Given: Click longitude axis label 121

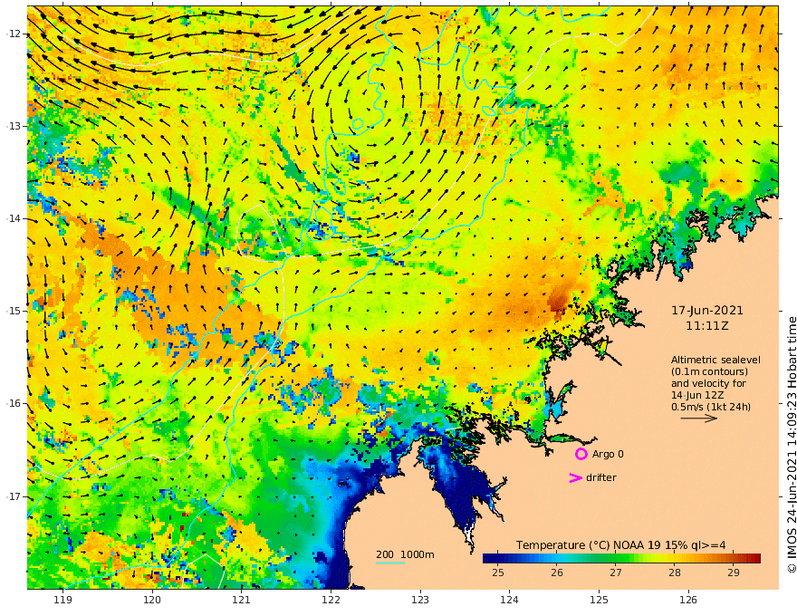Looking at the screenshot, I should pyautogui.click(x=242, y=600).
